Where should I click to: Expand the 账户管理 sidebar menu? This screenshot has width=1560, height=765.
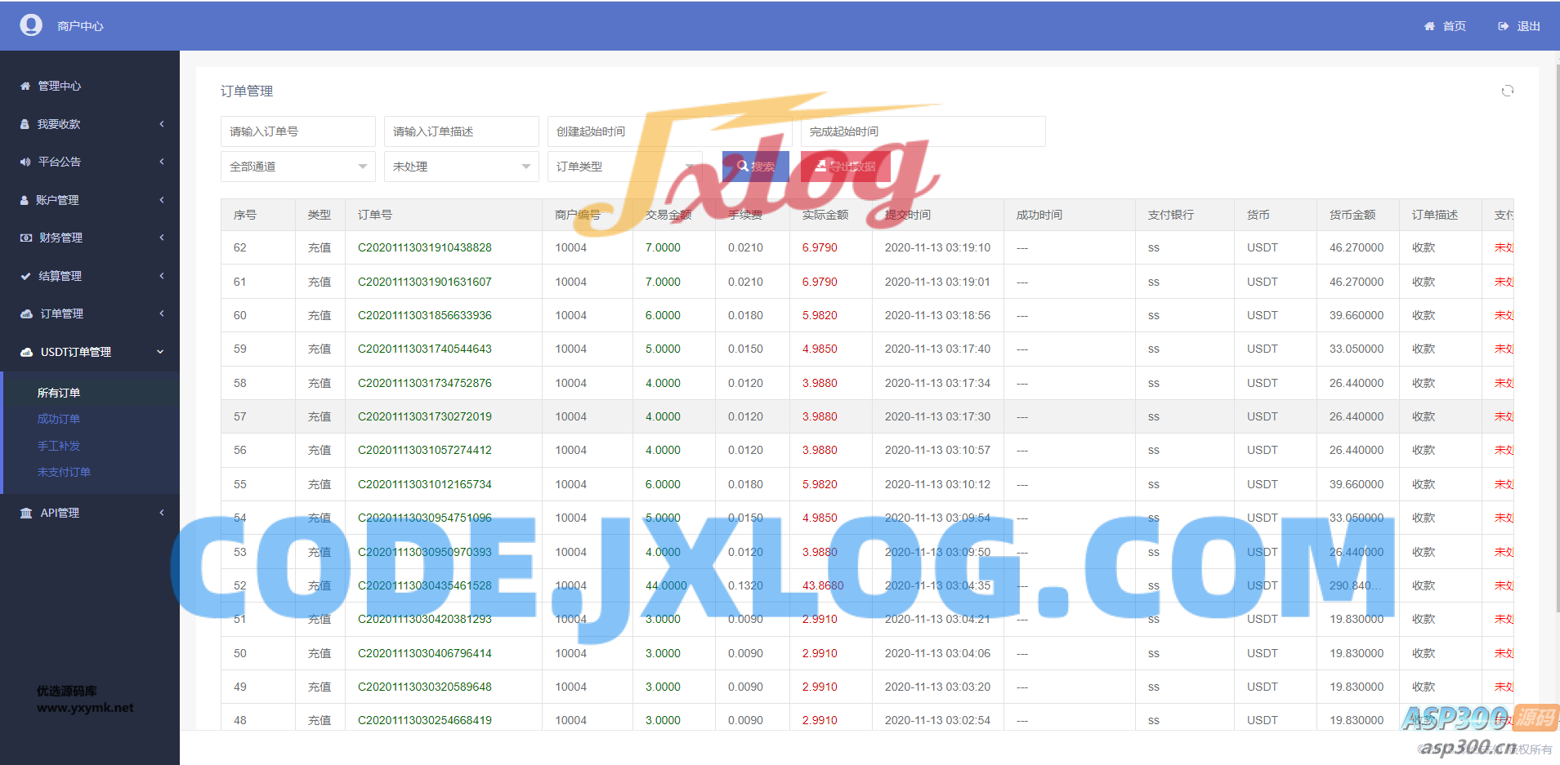click(x=90, y=200)
